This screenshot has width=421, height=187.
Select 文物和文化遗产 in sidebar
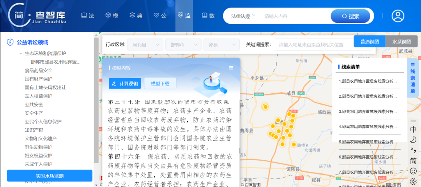point(41,138)
